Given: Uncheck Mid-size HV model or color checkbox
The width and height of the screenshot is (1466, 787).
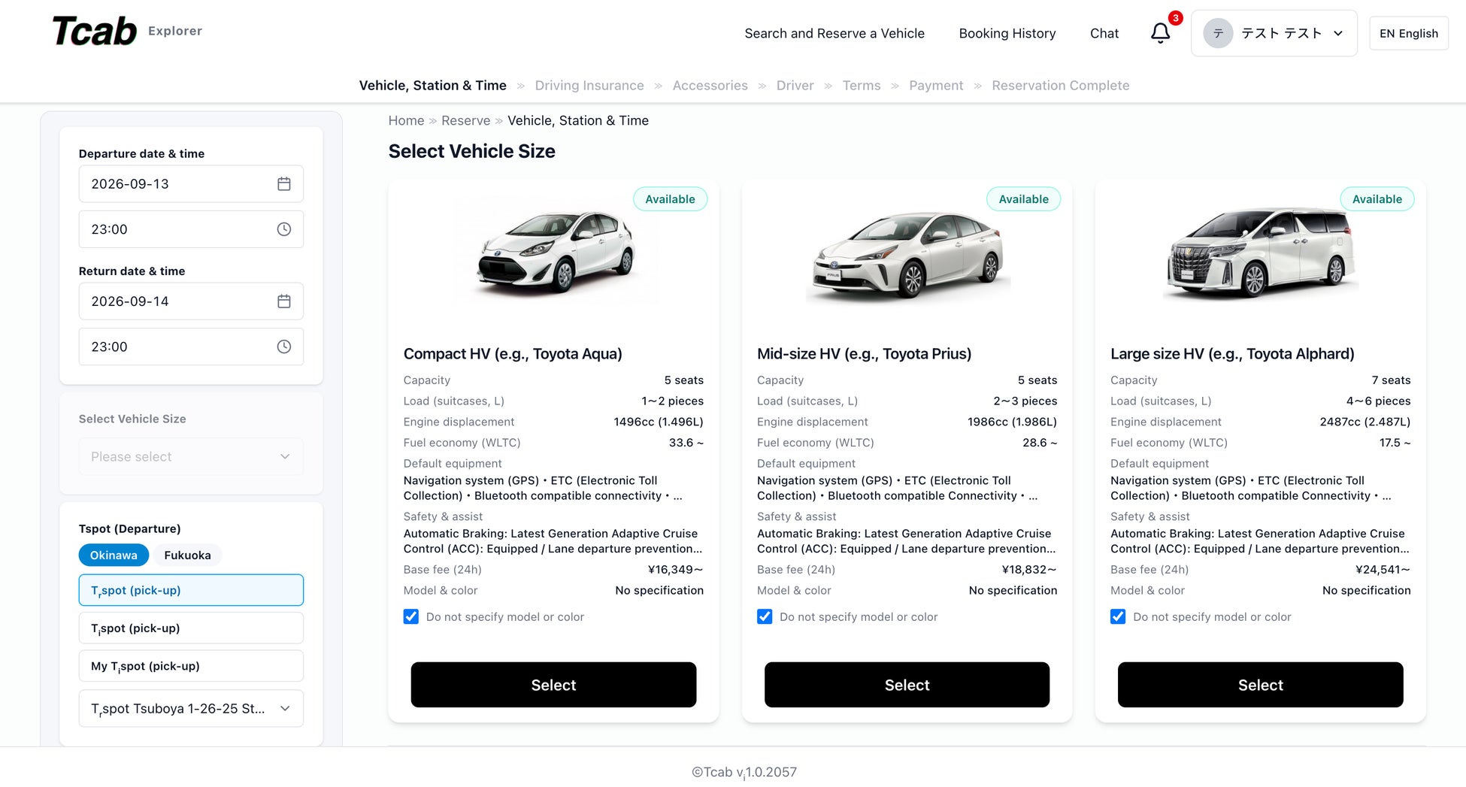Looking at the screenshot, I should 765,616.
